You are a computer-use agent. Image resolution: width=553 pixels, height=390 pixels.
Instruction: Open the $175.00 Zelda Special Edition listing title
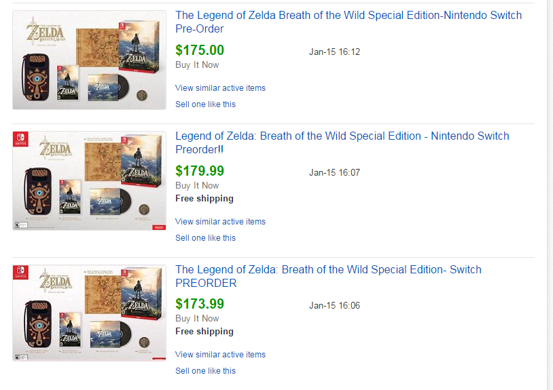tap(349, 22)
